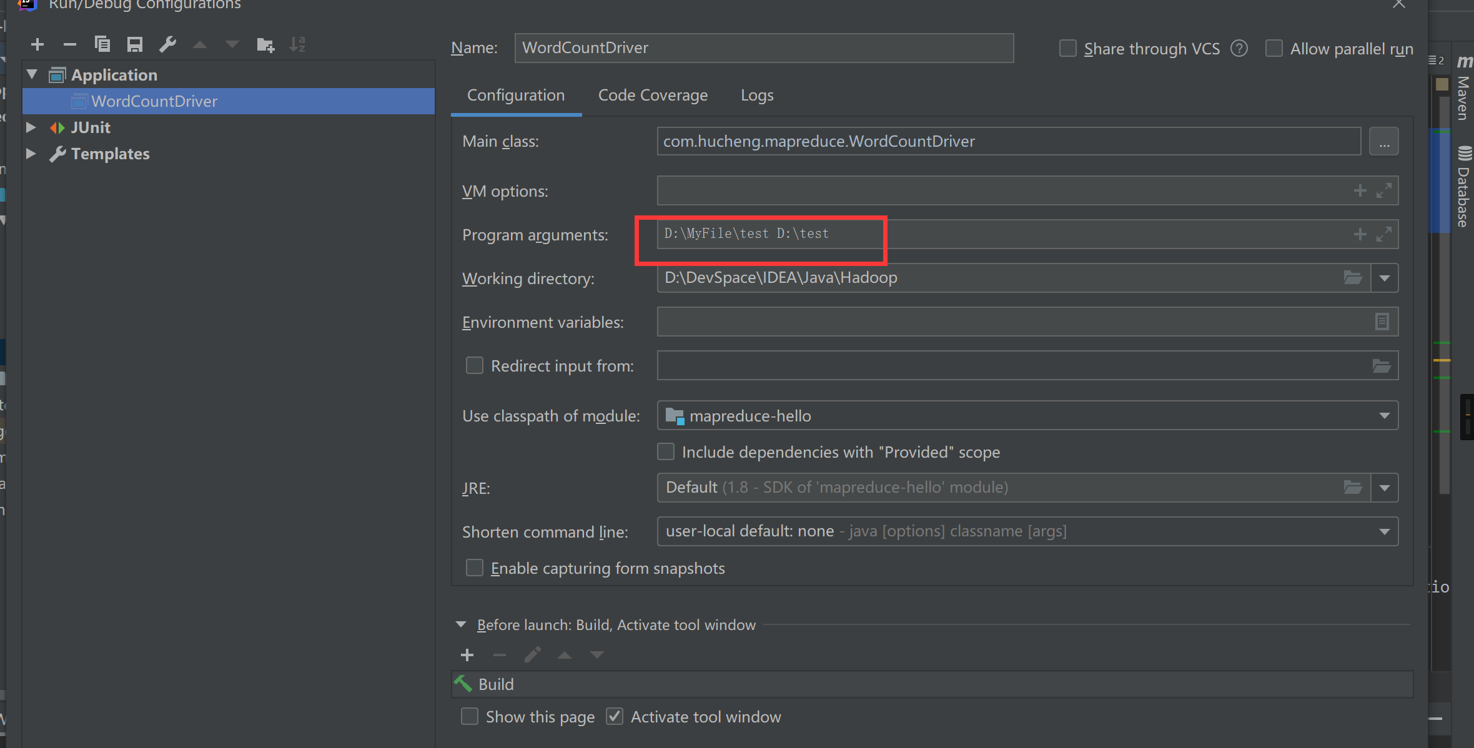The height and width of the screenshot is (748, 1474).
Task: Expand the VM options field
Action: click(x=1384, y=190)
